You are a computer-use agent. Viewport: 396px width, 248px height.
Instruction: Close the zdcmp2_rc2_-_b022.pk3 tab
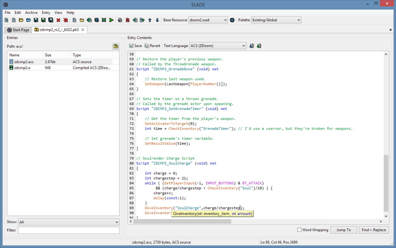click(x=83, y=30)
